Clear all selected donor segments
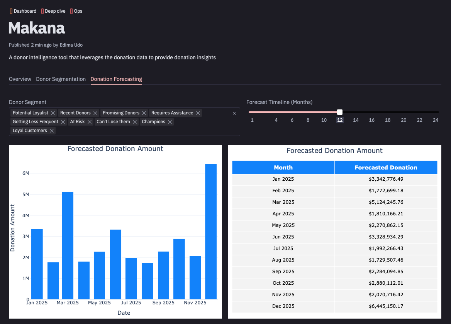 click(234, 113)
